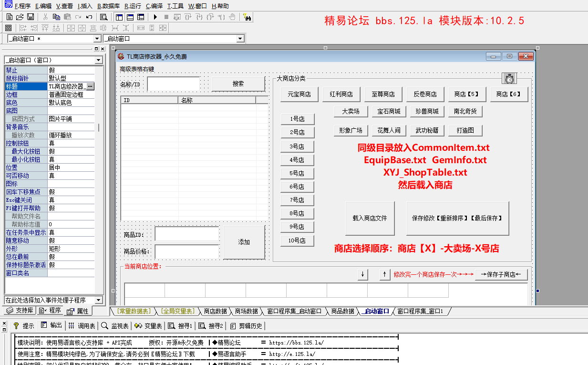Click the 元宝商店 button
This screenshot has width=588, height=365.
click(299, 94)
